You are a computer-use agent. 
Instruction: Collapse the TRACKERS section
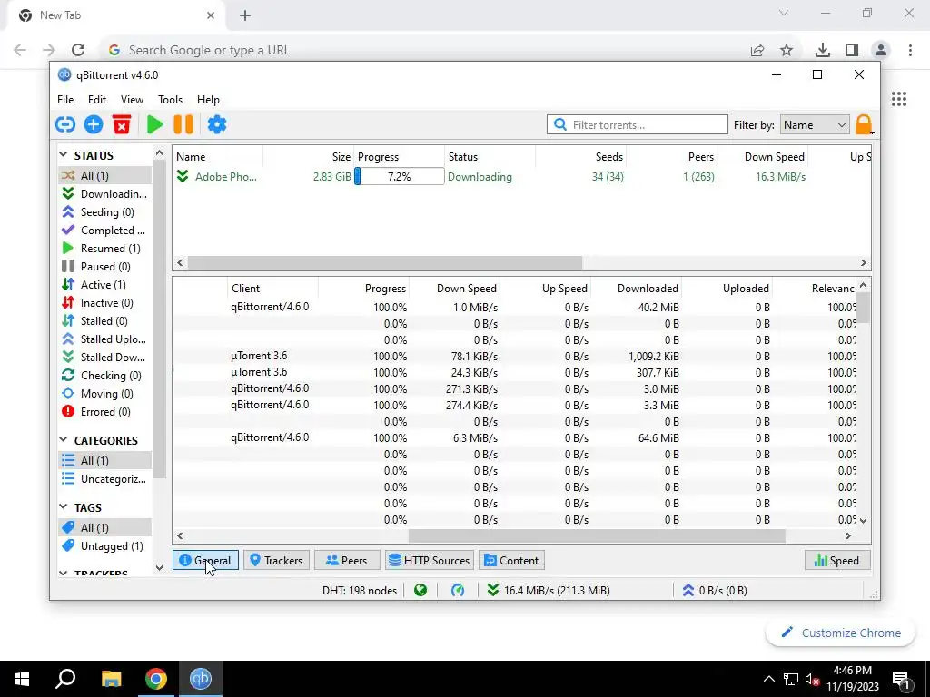[x=64, y=574]
